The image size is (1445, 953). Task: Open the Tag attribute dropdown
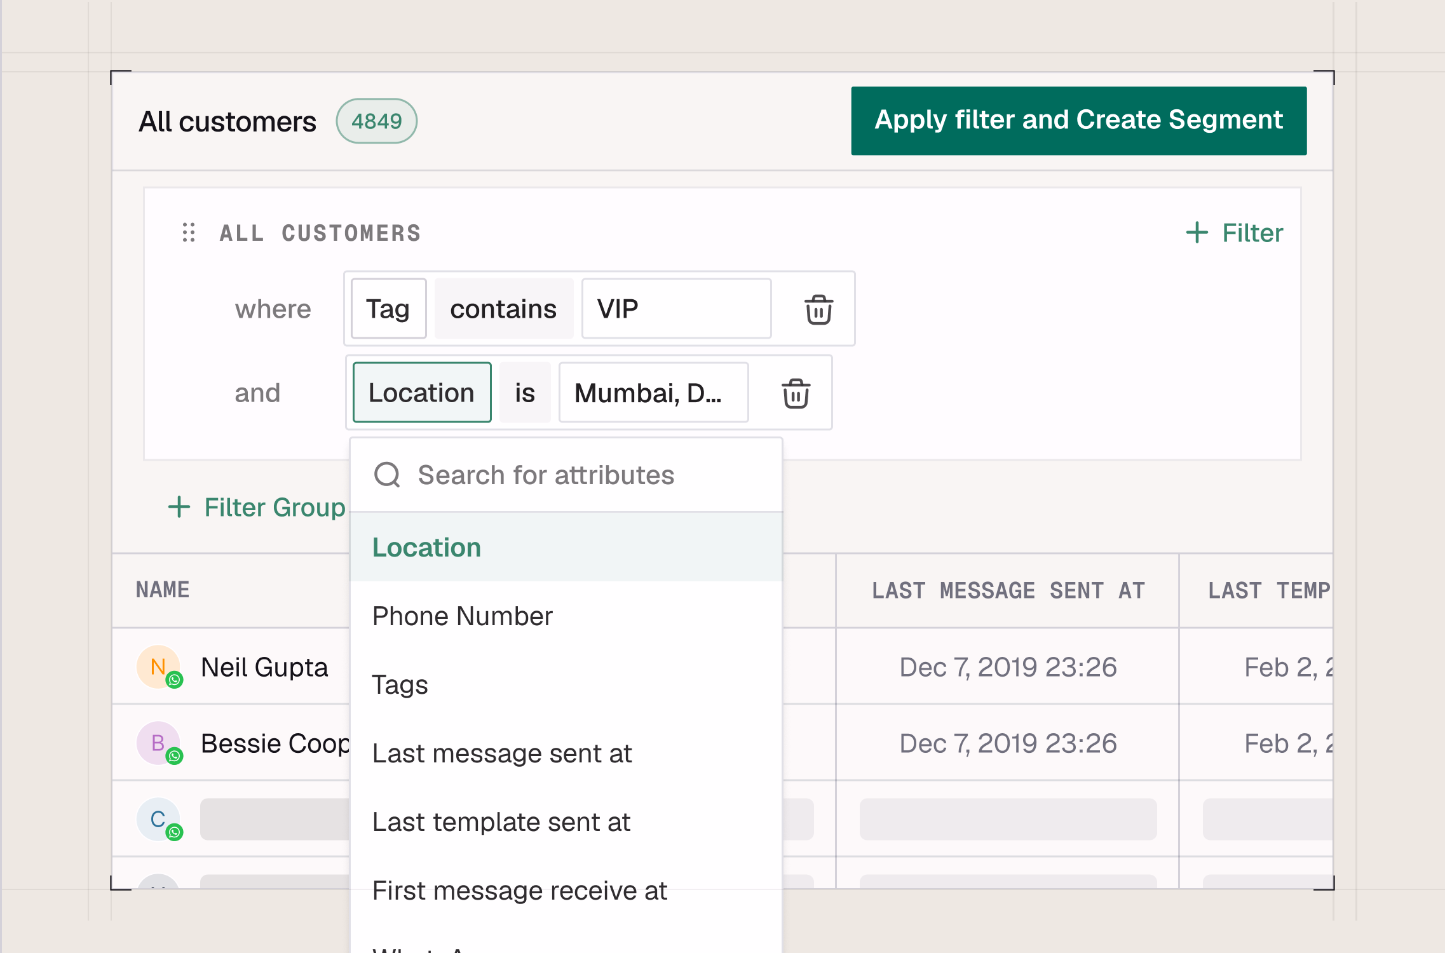click(388, 309)
